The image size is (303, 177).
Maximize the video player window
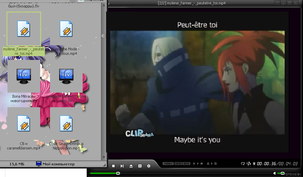tap(289, 3)
